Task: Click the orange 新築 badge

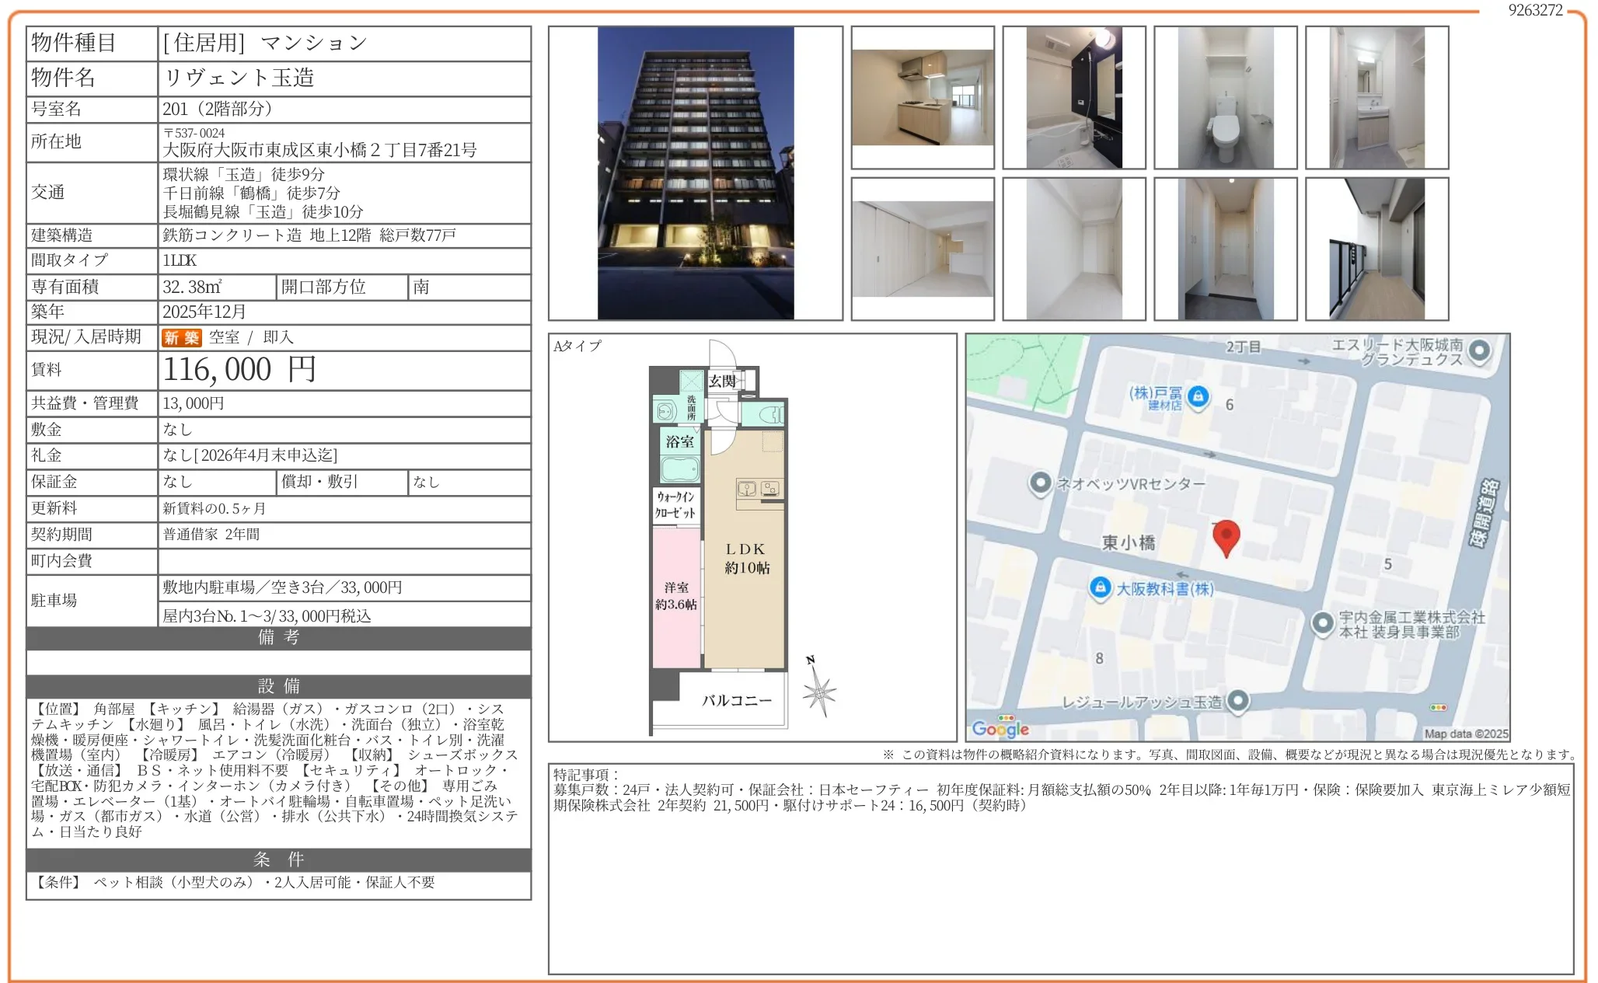Action: [181, 337]
